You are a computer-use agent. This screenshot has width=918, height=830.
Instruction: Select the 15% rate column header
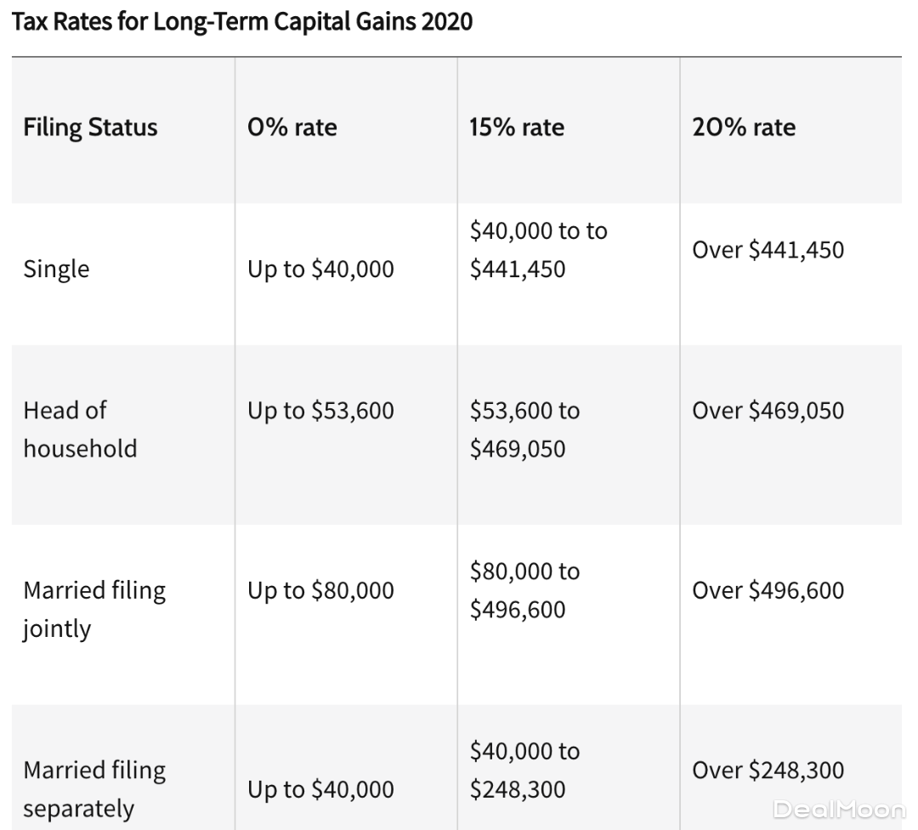coord(517,128)
